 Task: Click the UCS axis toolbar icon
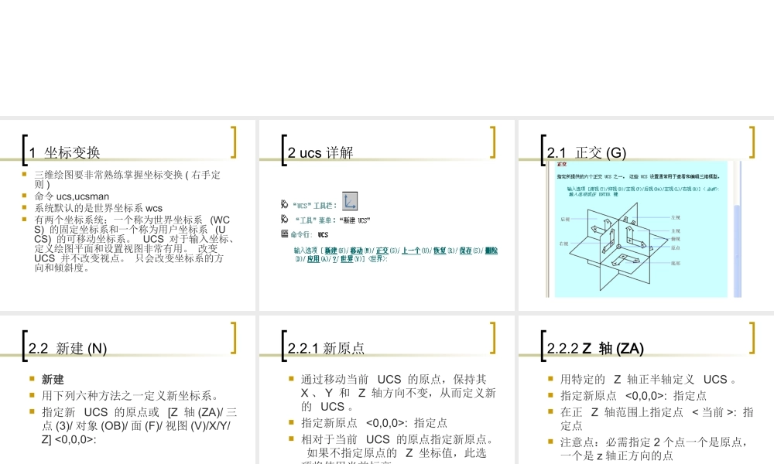tap(350, 201)
